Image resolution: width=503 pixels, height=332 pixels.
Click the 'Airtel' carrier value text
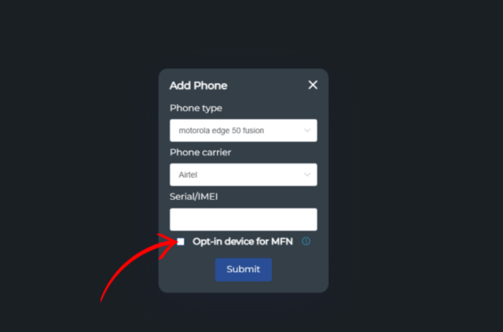pos(188,175)
